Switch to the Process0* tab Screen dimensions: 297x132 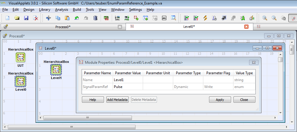(x=63, y=27)
